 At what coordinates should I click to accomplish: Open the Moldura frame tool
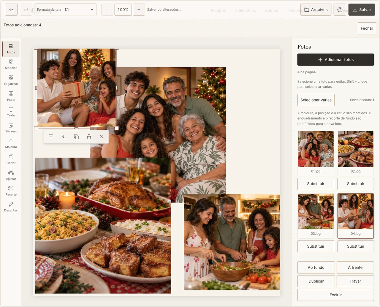(11, 144)
